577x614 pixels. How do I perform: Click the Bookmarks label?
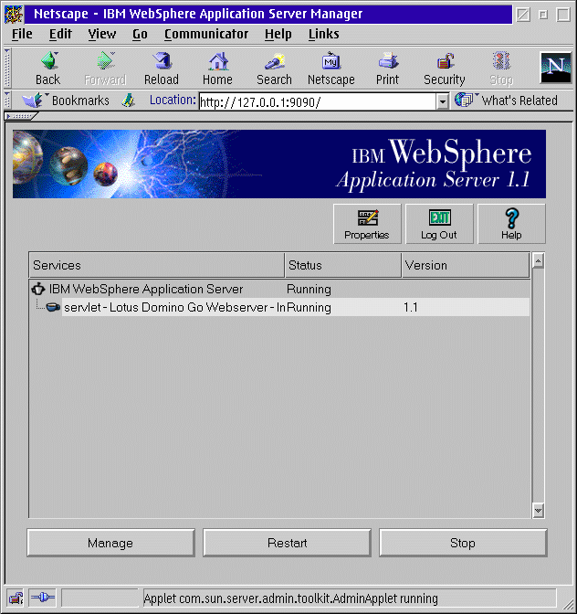tap(80, 101)
